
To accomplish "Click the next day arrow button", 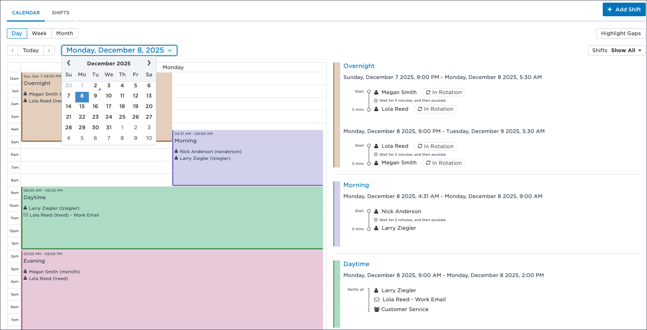I will 49,50.
